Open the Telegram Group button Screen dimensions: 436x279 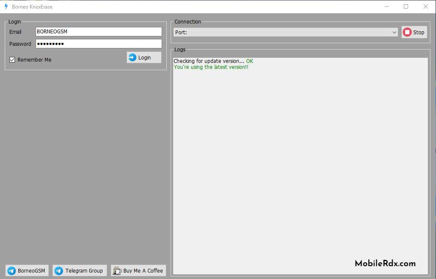79,270
